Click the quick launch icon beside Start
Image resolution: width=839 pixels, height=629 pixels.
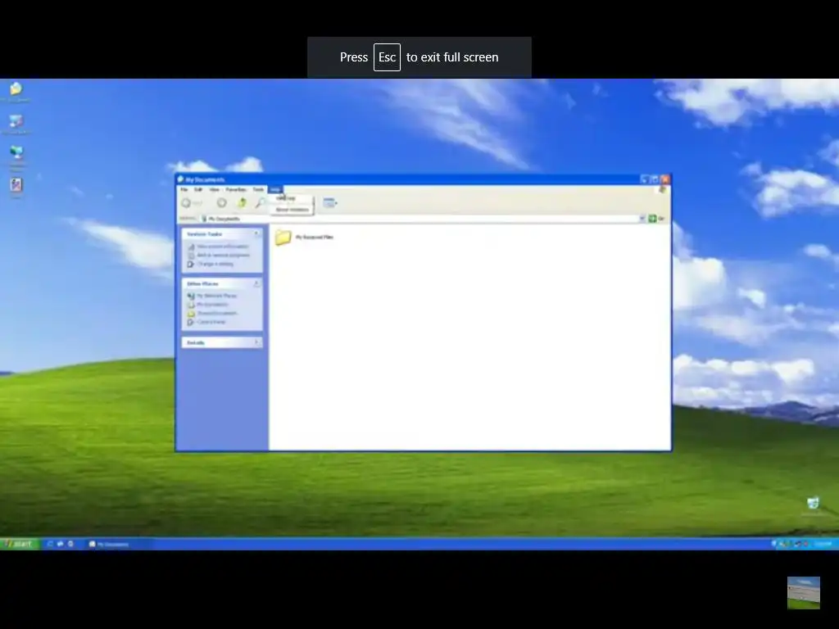click(x=50, y=544)
